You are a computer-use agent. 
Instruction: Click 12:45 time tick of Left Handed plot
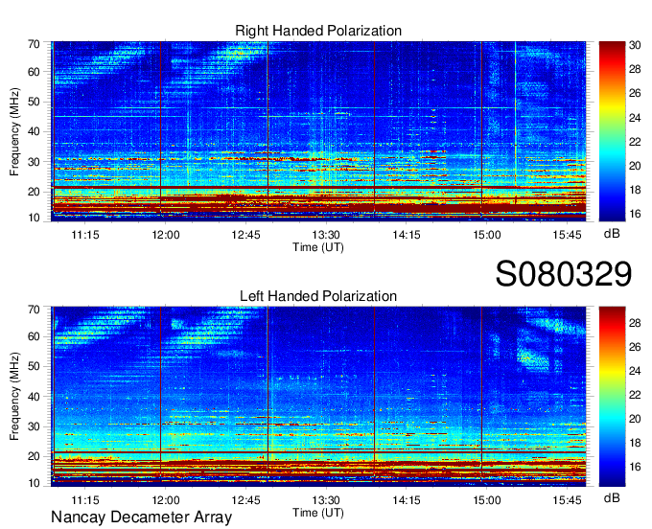(x=245, y=500)
